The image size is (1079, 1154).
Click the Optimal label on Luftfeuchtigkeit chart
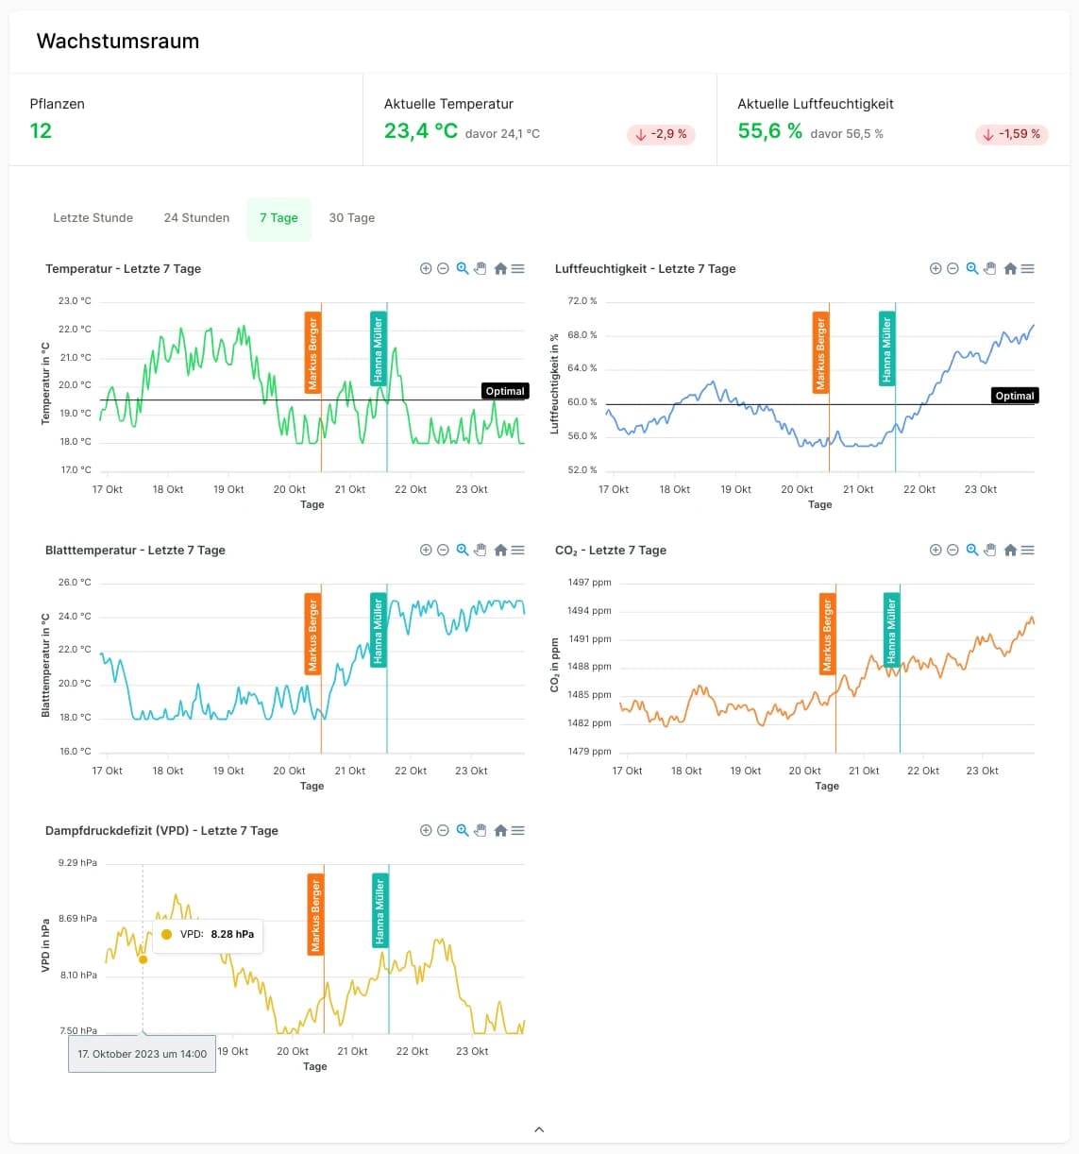tap(1014, 396)
